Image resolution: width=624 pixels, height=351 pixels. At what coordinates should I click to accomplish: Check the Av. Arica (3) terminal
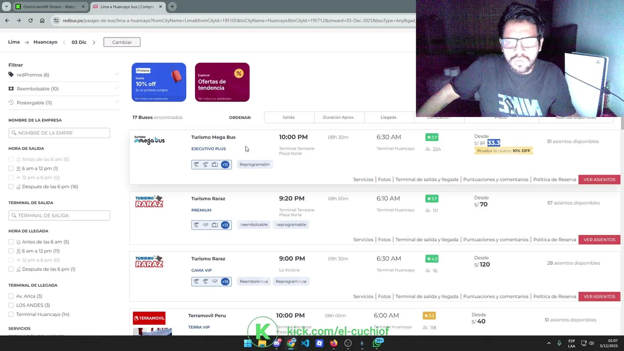11,296
